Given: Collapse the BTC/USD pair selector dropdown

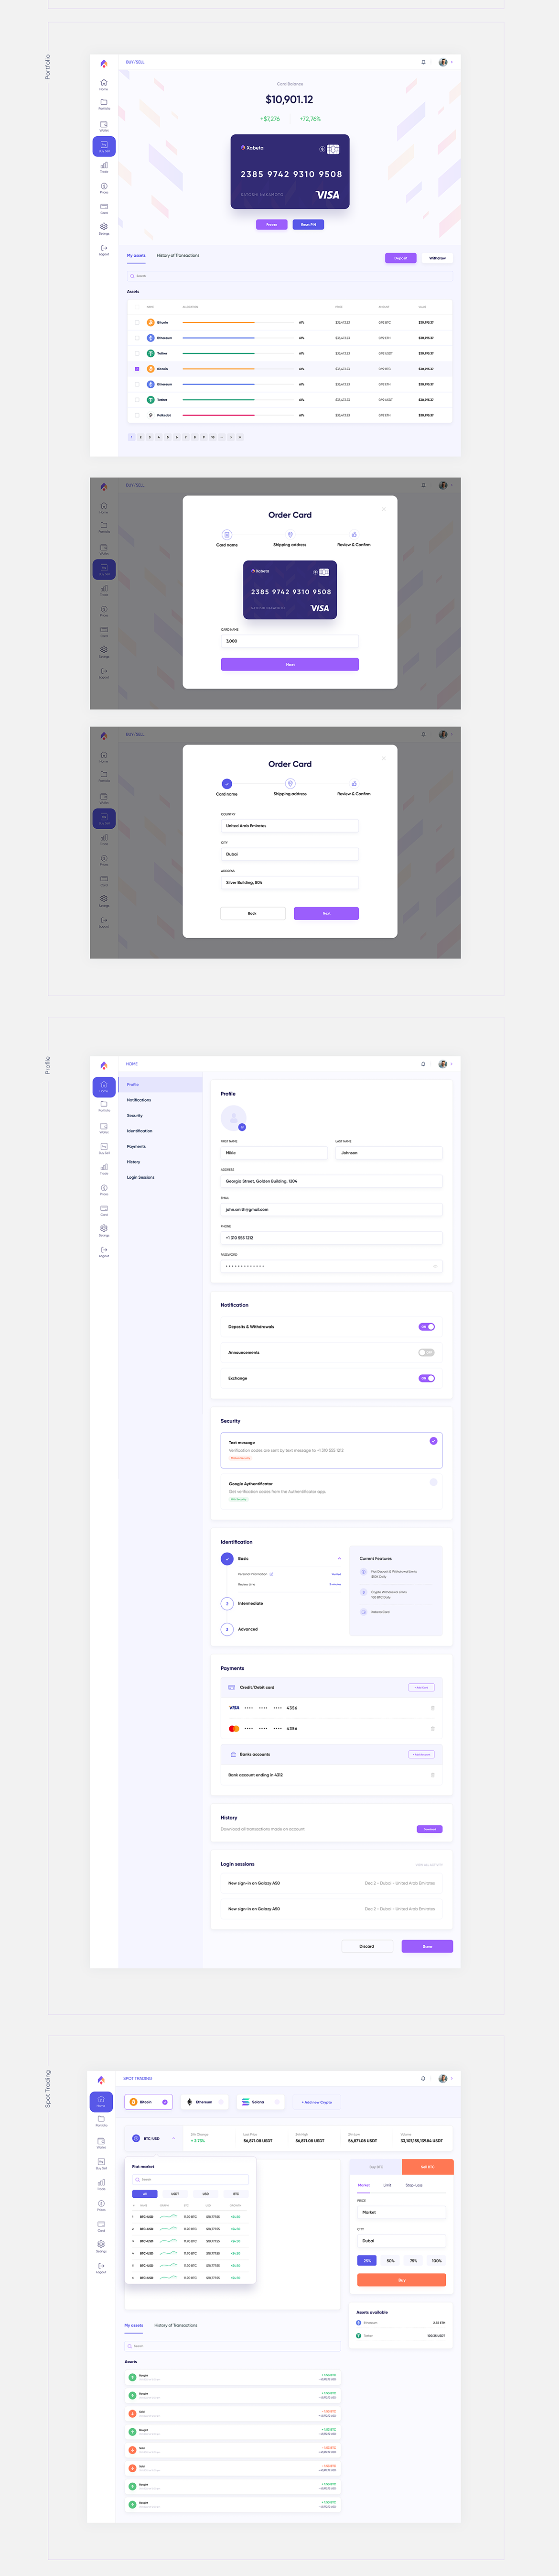Looking at the screenshot, I should (174, 2139).
